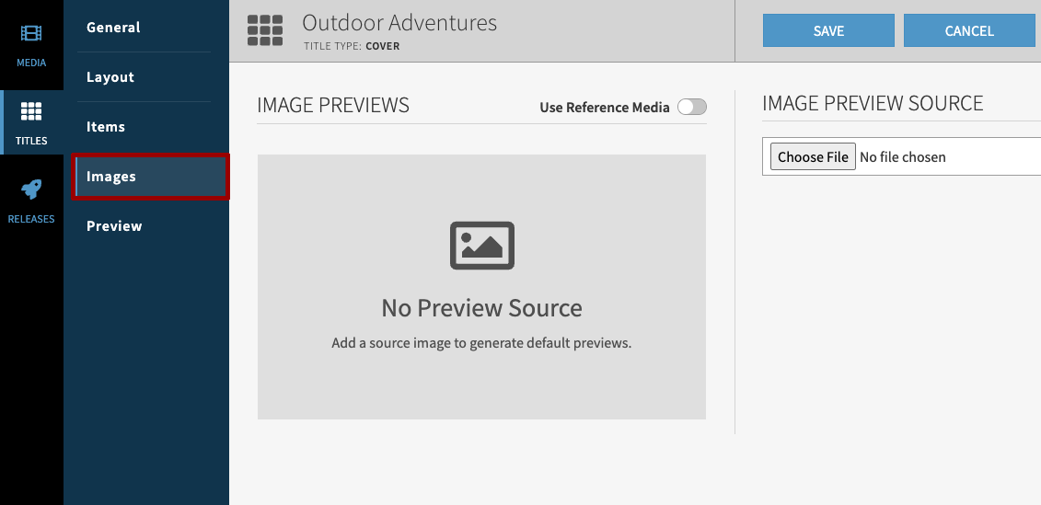This screenshot has width=1041, height=505.
Task: Go to the General tab
Action: pos(113,28)
